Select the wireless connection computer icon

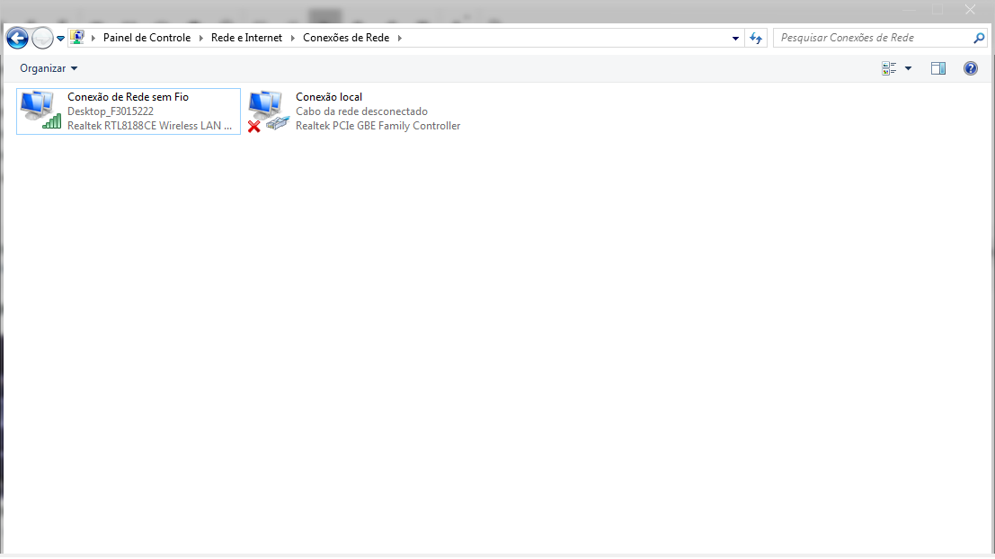pyautogui.click(x=40, y=111)
